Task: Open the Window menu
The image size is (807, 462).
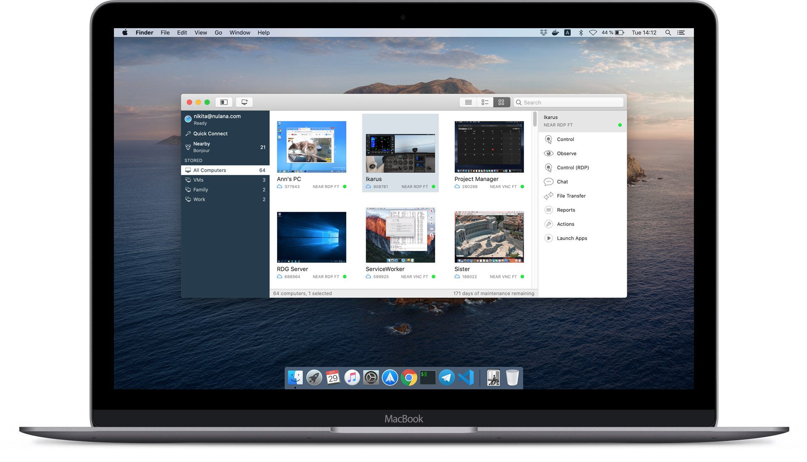Action: 240,32
